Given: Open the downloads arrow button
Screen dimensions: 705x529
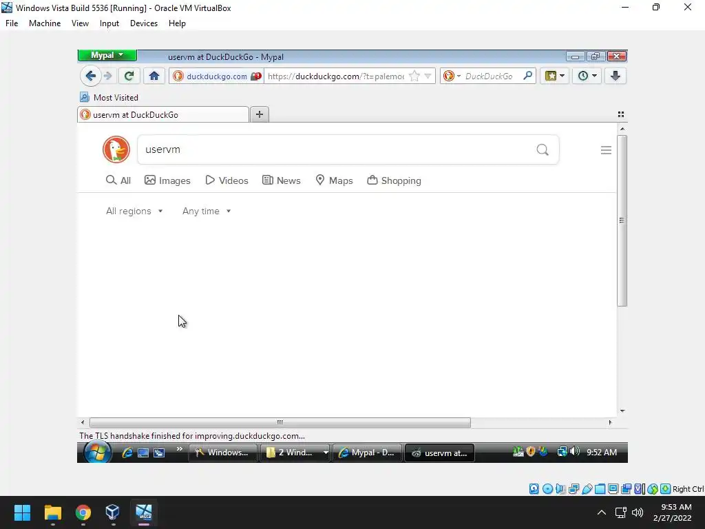Looking at the screenshot, I should click(615, 76).
